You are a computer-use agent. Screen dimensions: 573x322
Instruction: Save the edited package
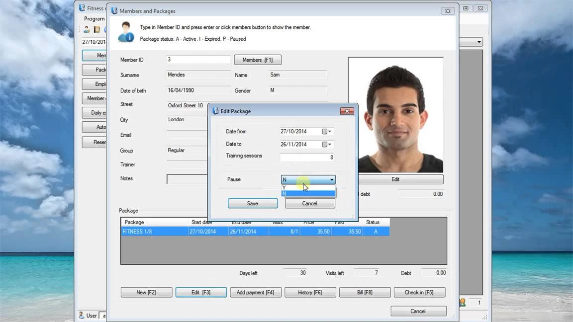[x=253, y=203]
